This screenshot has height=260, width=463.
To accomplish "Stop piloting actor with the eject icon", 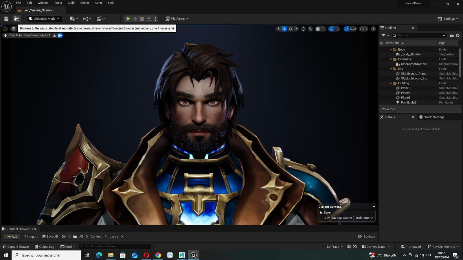I will pyautogui.click(x=54, y=36).
